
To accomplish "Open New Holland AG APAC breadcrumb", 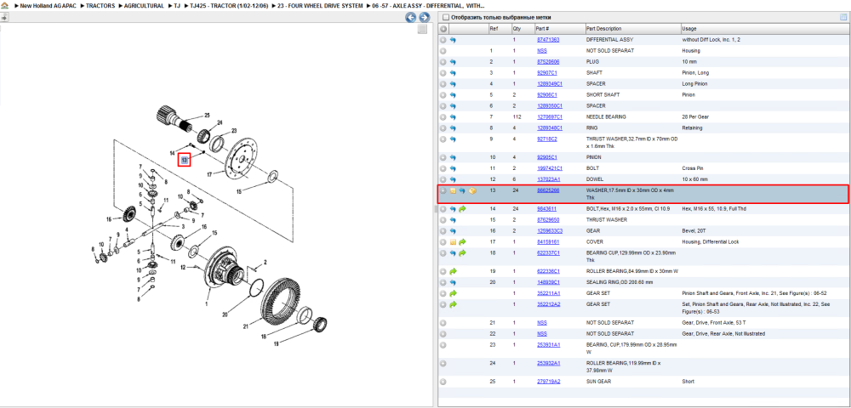I will coord(49,5).
